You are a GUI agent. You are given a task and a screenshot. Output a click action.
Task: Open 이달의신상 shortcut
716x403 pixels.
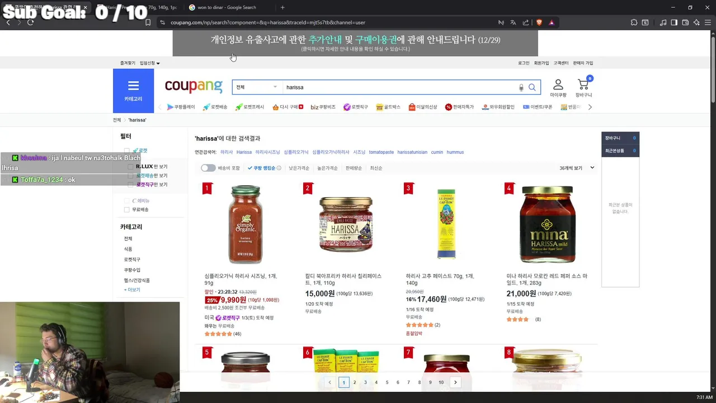pyautogui.click(x=423, y=107)
